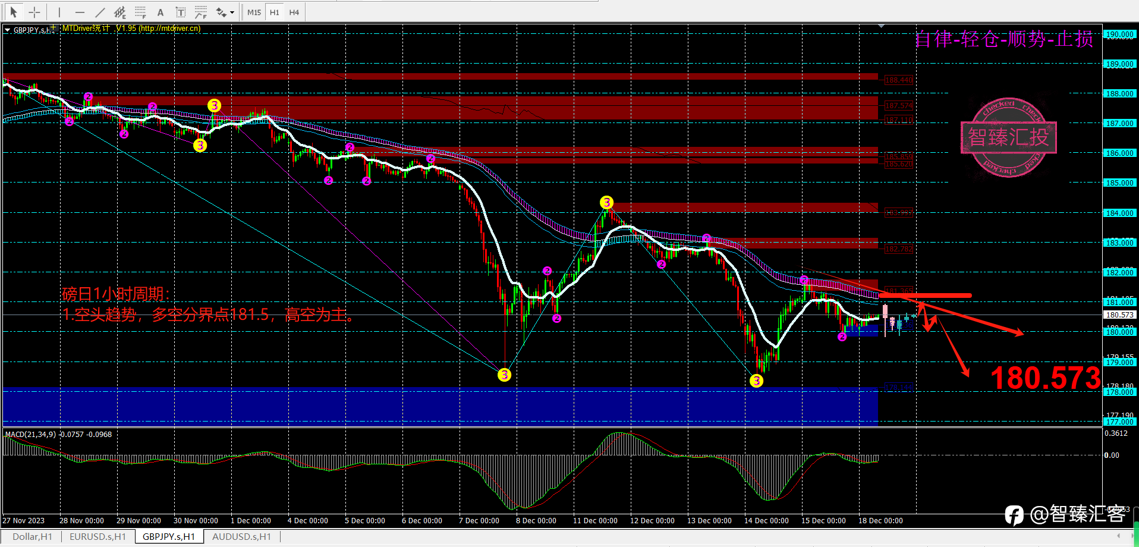Select the GBPJPY.s,H1 chart tab
This screenshot has width=1139, height=547.
tap(169, 536)
